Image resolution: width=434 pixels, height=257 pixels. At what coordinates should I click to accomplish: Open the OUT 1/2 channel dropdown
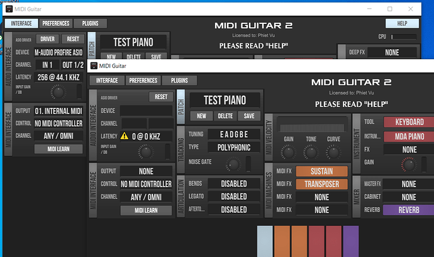pos(73,65)
